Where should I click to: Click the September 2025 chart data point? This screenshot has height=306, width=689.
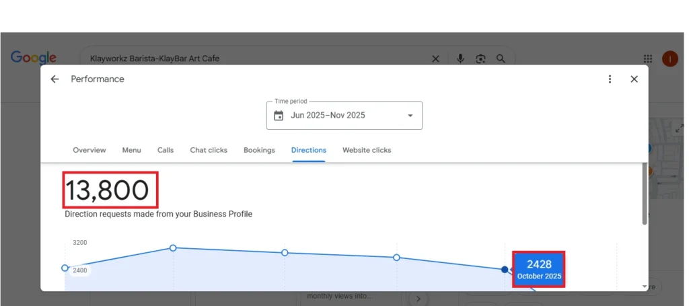(396, 258)
